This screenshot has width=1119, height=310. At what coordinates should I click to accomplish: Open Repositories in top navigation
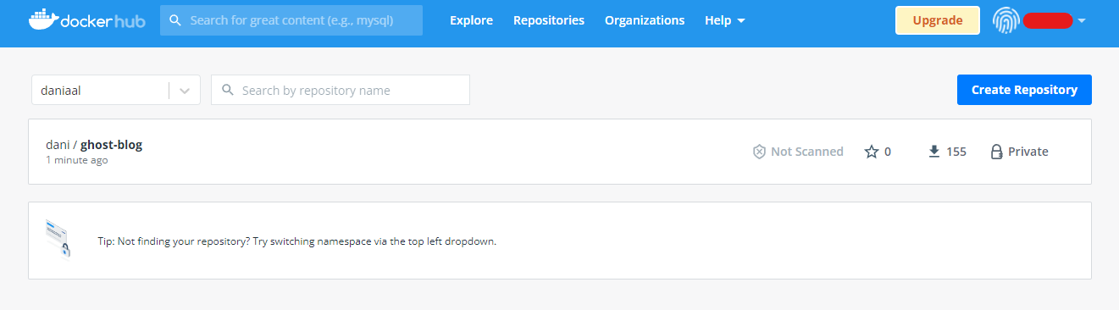(549, 20)
